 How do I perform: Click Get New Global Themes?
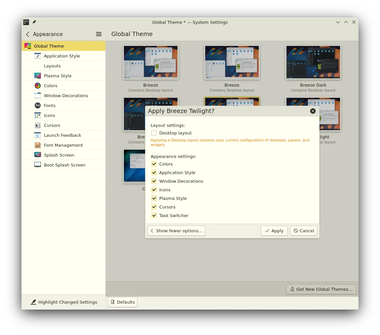[321, 289]
